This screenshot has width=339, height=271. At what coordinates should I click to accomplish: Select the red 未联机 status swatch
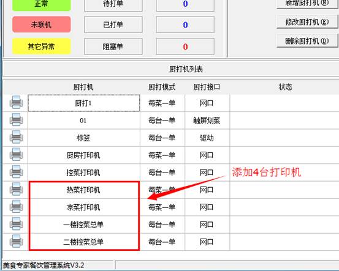[41, 24]
